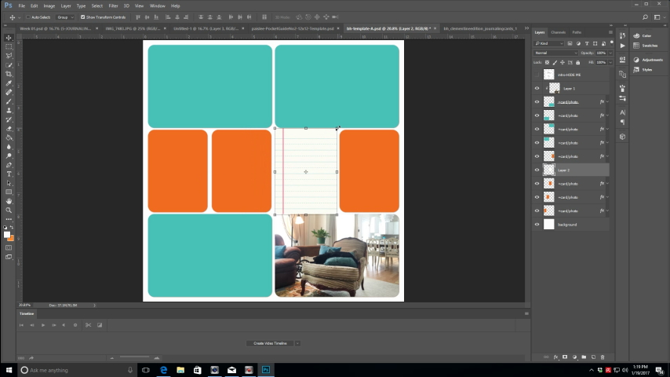
Task: Click the change screen mode icon
Action: coord(9,257)
